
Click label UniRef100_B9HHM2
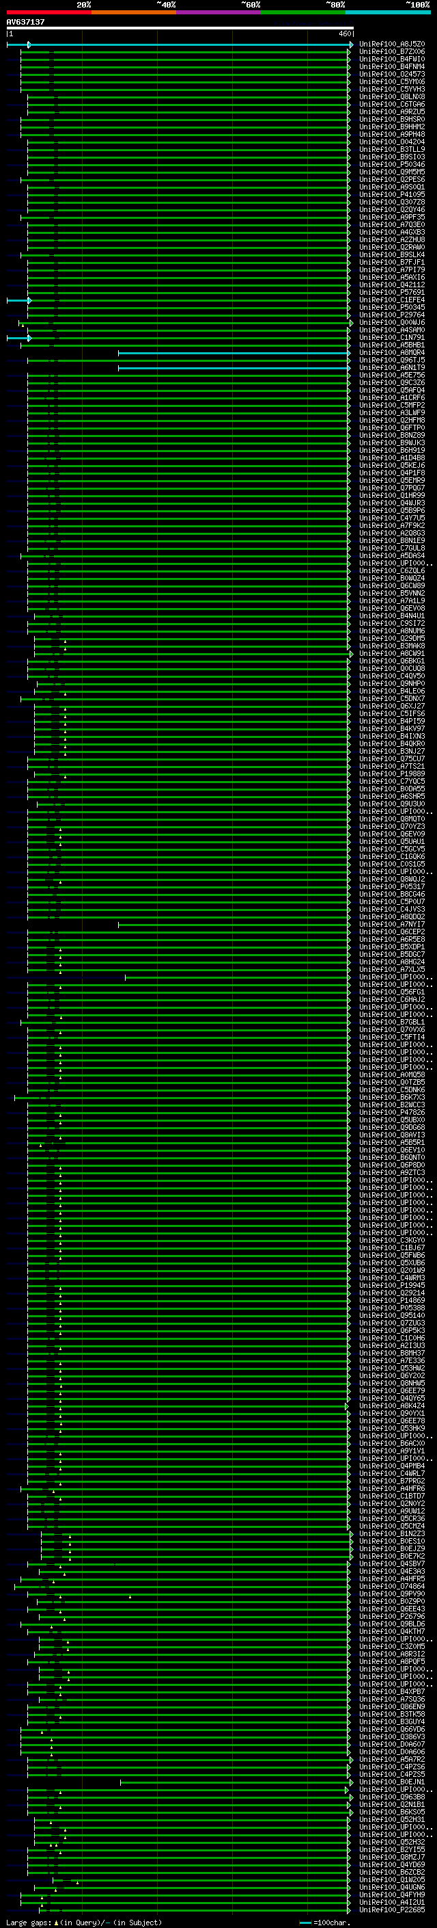392,127
